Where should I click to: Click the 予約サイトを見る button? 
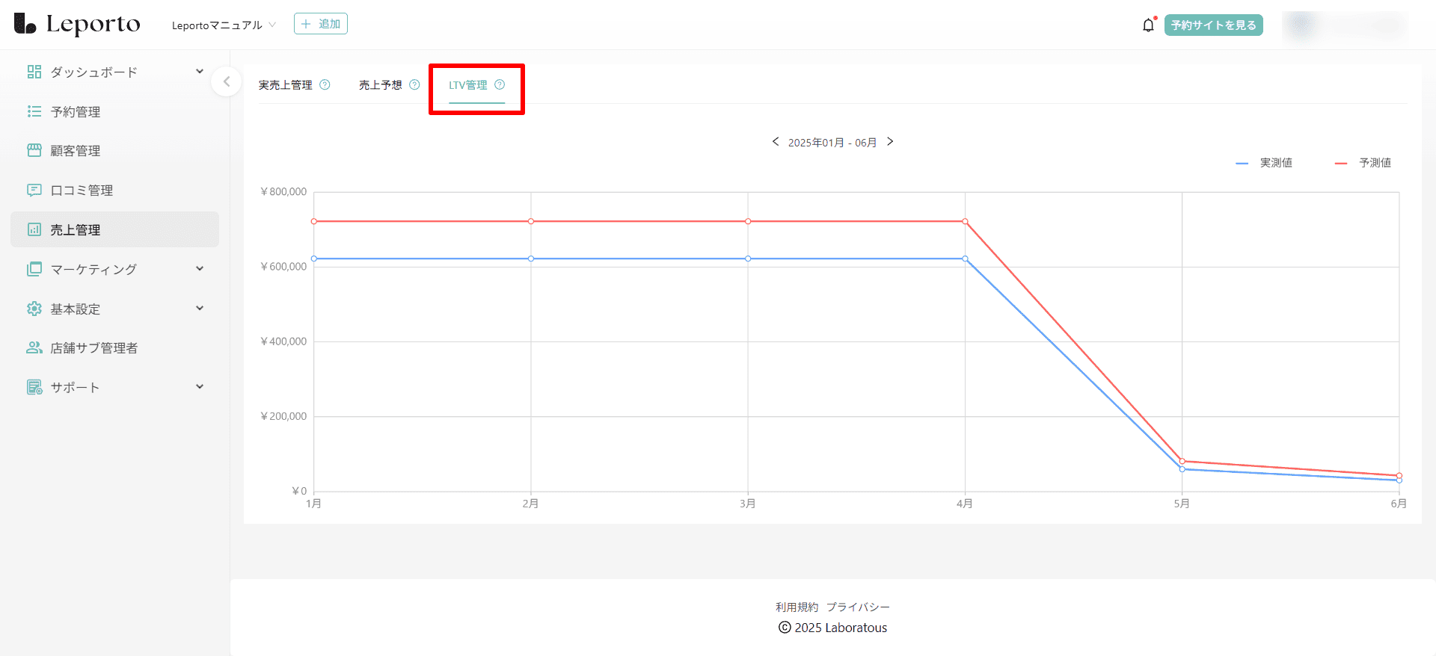click(x=1213, y=25)
